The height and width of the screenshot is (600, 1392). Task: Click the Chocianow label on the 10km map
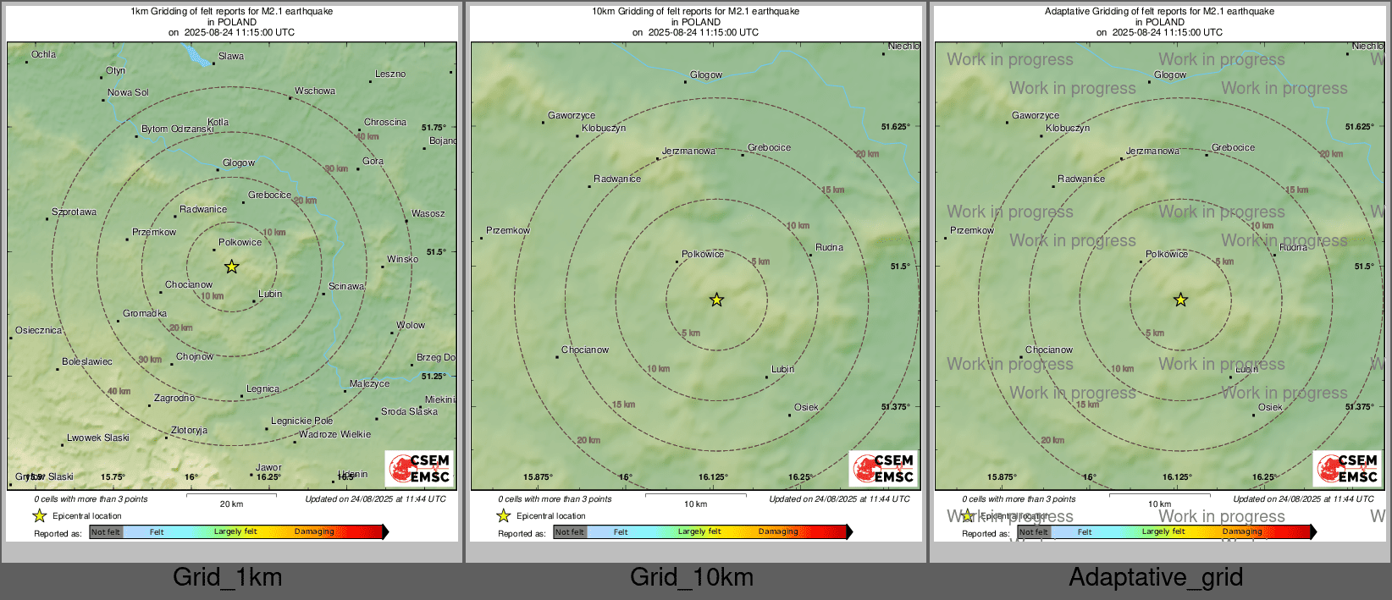[585, 350]
